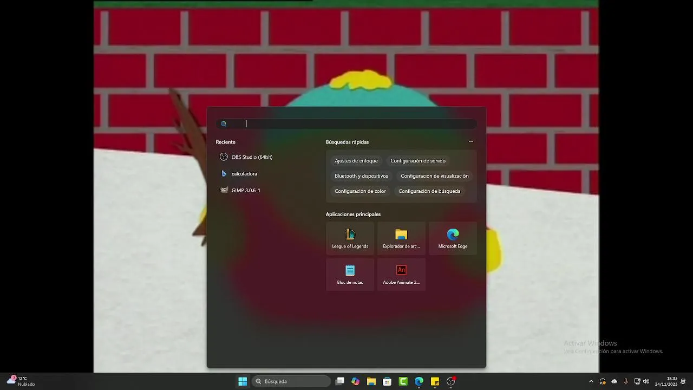The width and height of the screenshot is (693, 390).
Task: Open clock and date 18:35
Action: coord(666,381)
